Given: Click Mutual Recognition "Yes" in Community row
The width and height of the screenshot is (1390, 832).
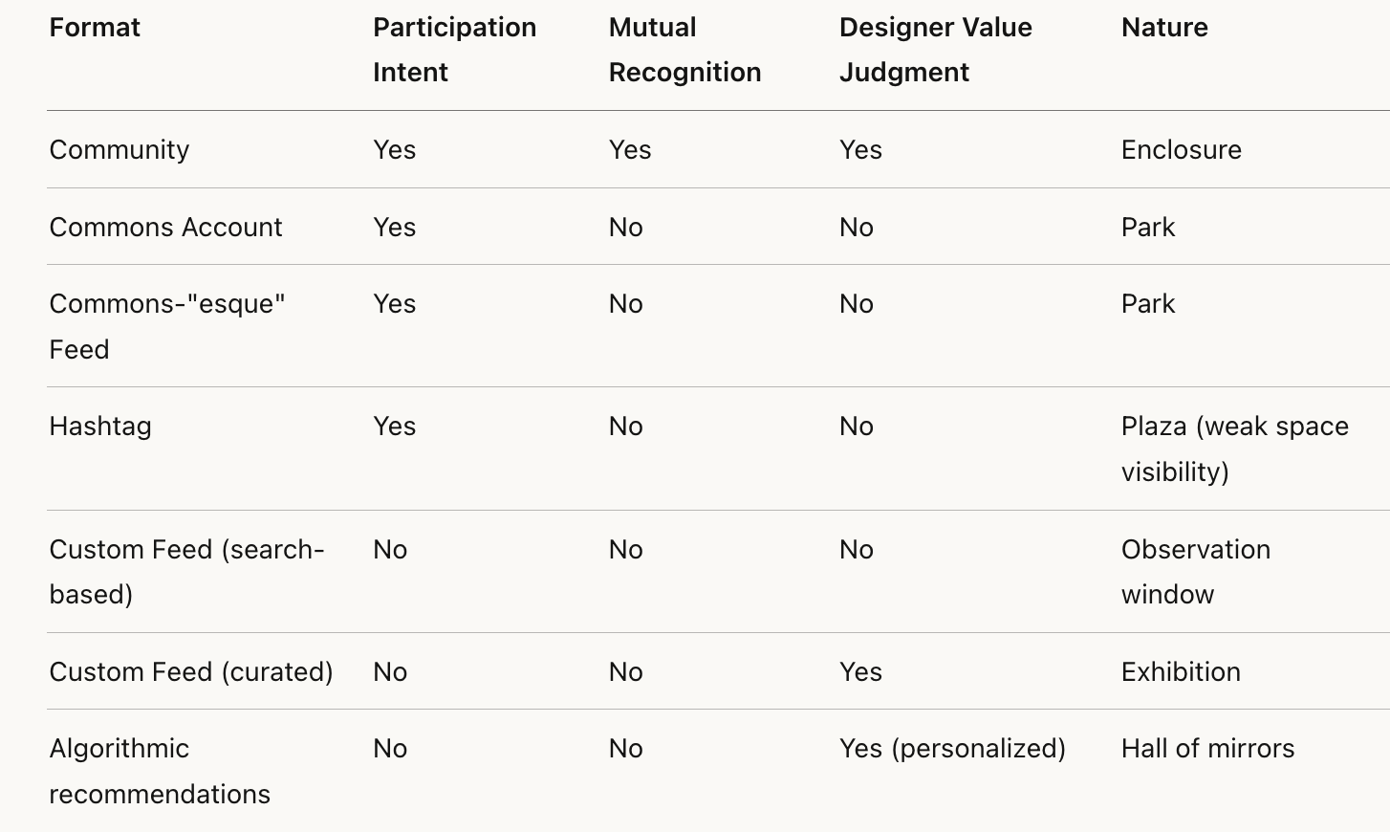Looking at the screenshot, I should 630,150.
